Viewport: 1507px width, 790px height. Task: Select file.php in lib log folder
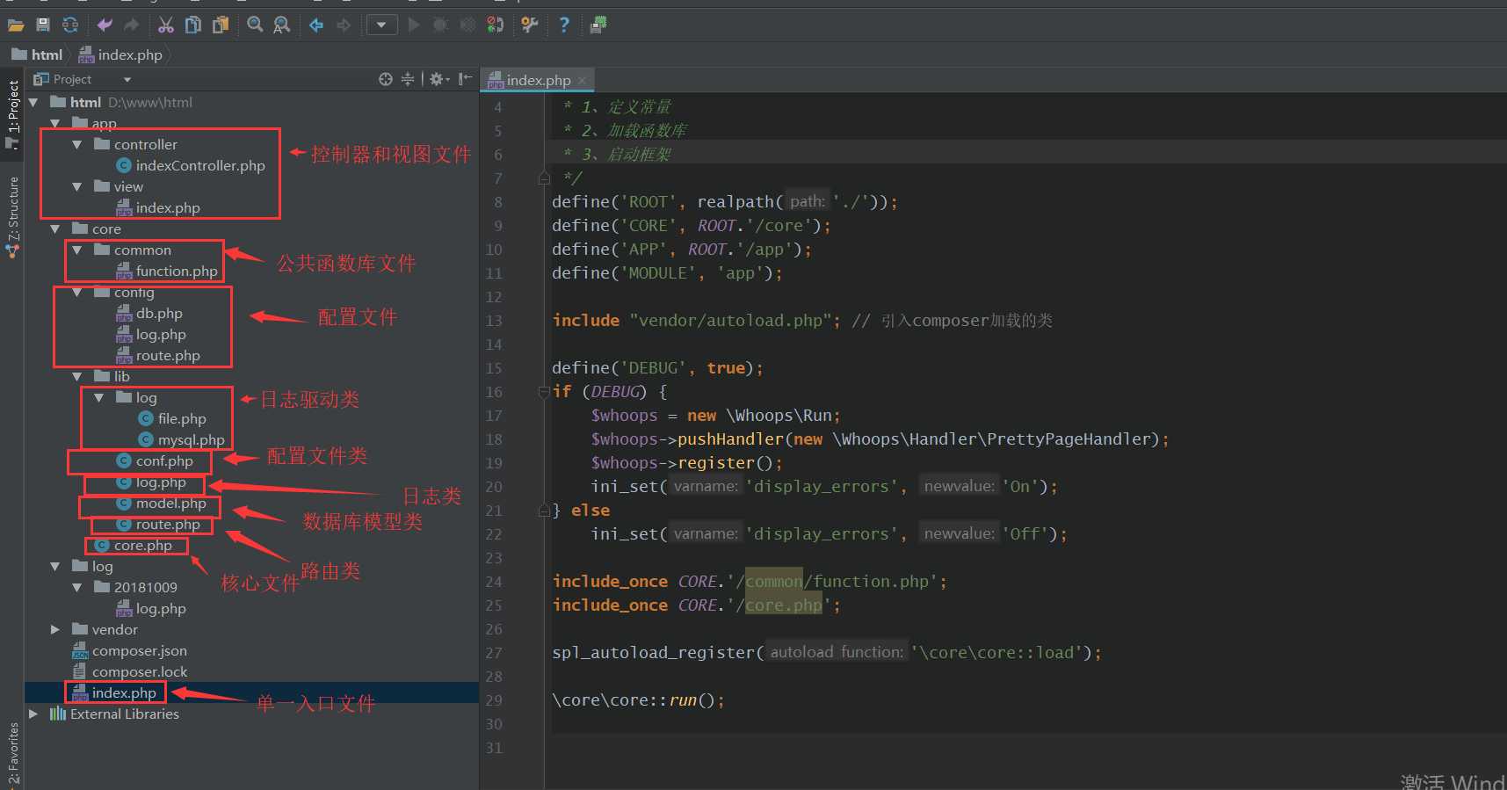coord(172,418)
